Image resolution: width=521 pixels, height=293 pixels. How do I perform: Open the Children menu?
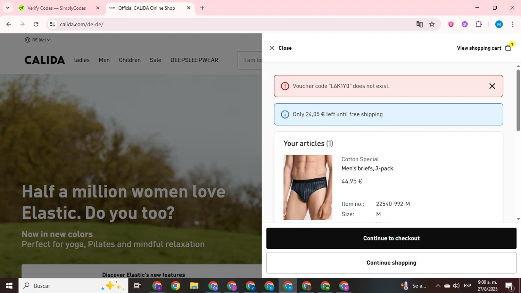pos(130,60)
